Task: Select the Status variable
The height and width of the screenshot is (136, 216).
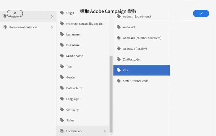Action: pos(83,120)
